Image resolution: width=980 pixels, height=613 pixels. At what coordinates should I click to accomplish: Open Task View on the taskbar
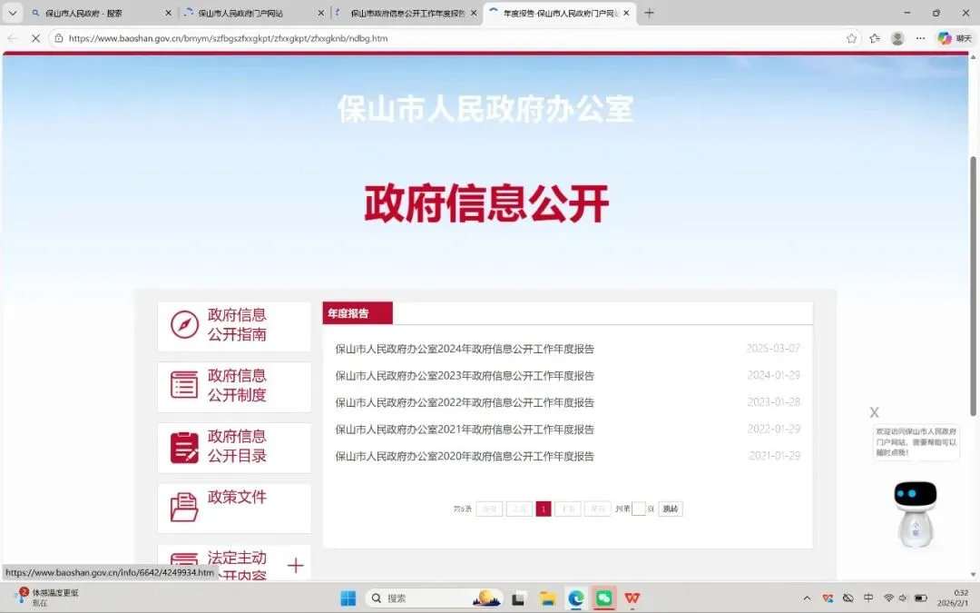(x=518, y=598)
